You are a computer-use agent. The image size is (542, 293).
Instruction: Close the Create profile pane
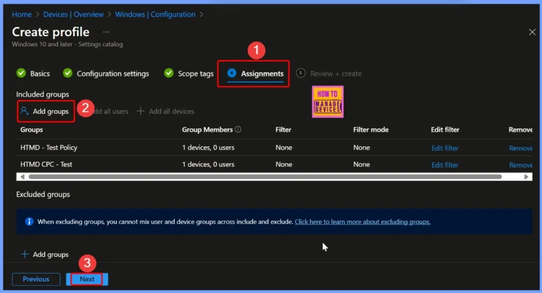[532, 32]
